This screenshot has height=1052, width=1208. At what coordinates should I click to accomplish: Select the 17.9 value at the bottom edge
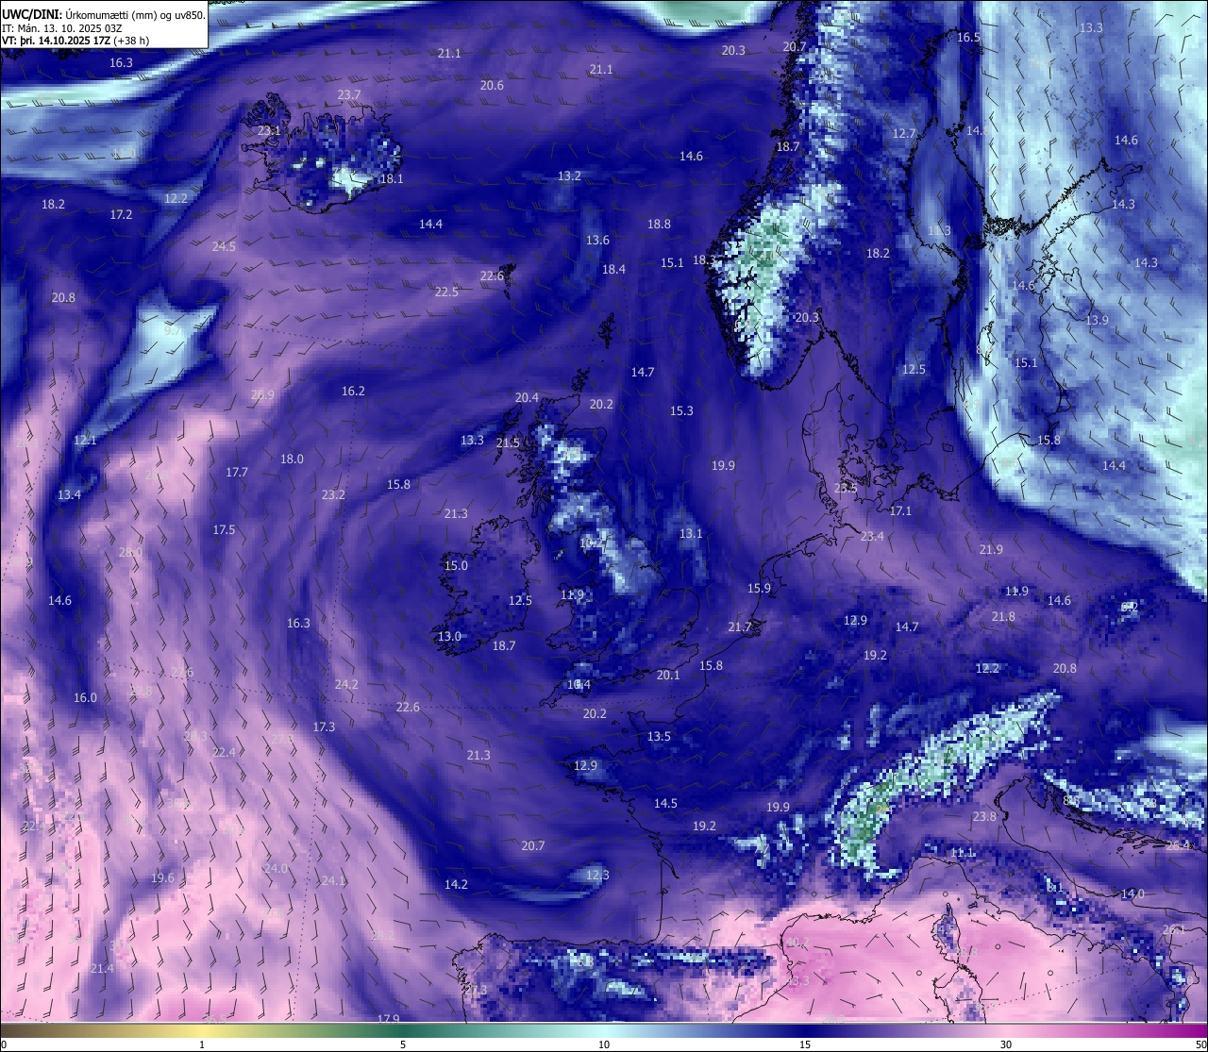tap(388, 1019)
